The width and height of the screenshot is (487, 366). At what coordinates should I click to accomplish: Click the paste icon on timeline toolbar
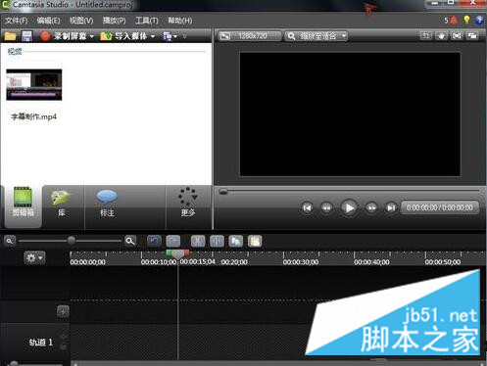(x=255, y=241)
